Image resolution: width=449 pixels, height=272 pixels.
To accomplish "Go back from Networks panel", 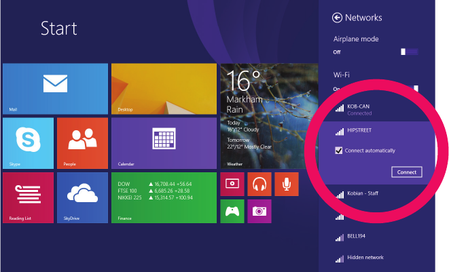I will (x=337, y=18).
